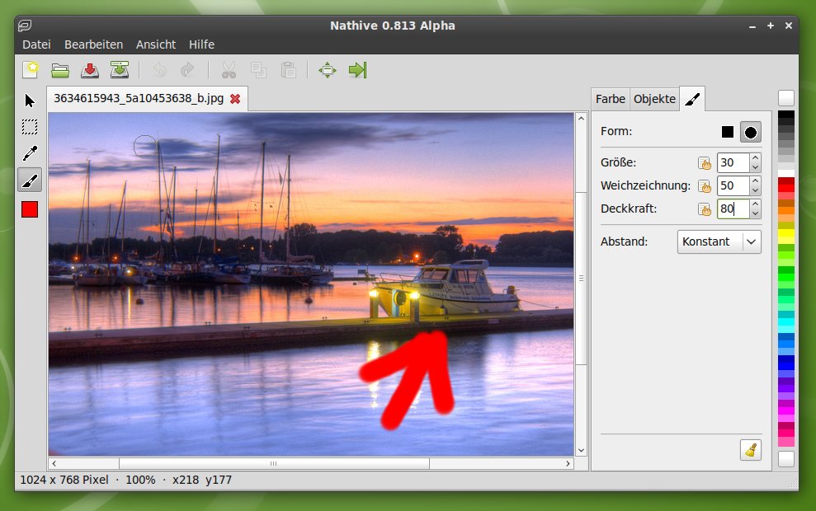The height and width of the screenshot is (511, 816).
Task: Click the green arrow sidebar toggle icon
Action: click(x=357, y=70)
